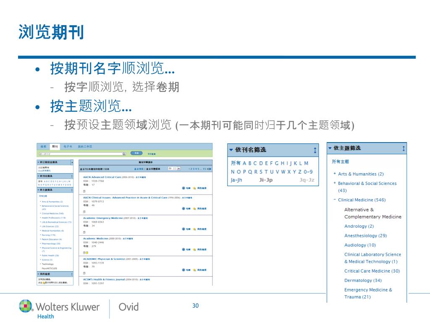Click email icon in Academic Medicine row
This screenshot has width=430, height=322.
tap(184, 249)
